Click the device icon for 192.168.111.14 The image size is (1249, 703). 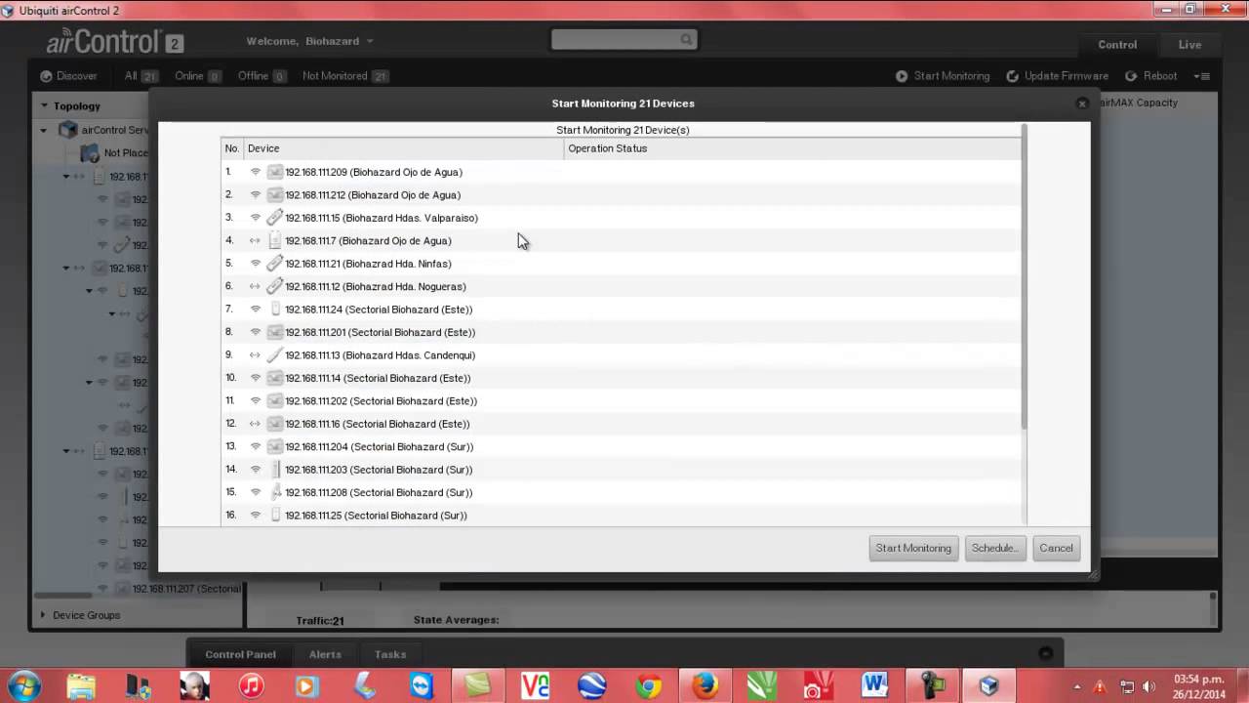click(275, 378)
